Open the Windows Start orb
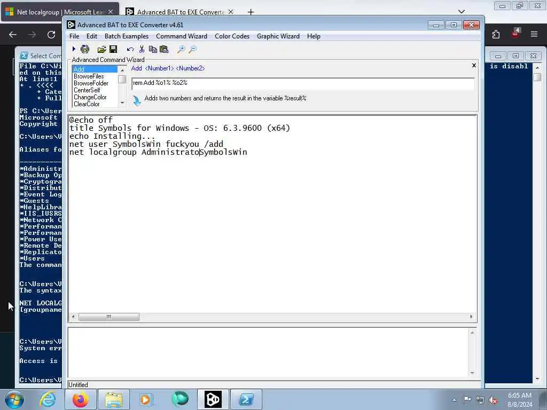 coord(14,399)
